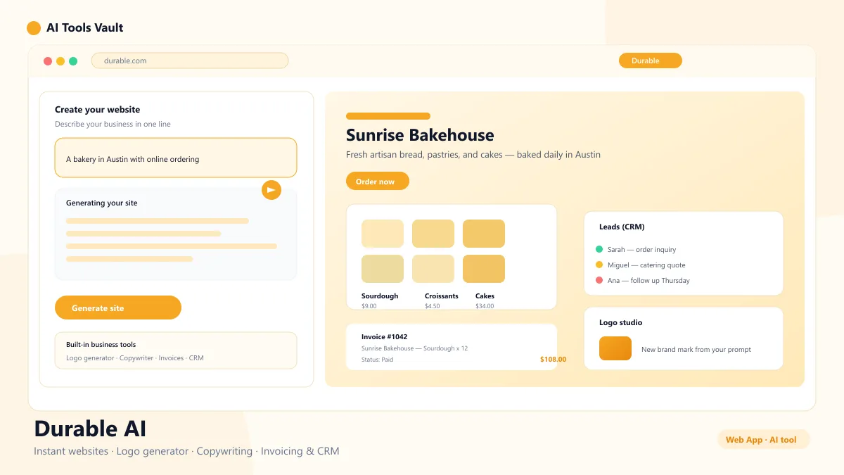
Task: Click the Logo studio heading
Action: point(620,322)
